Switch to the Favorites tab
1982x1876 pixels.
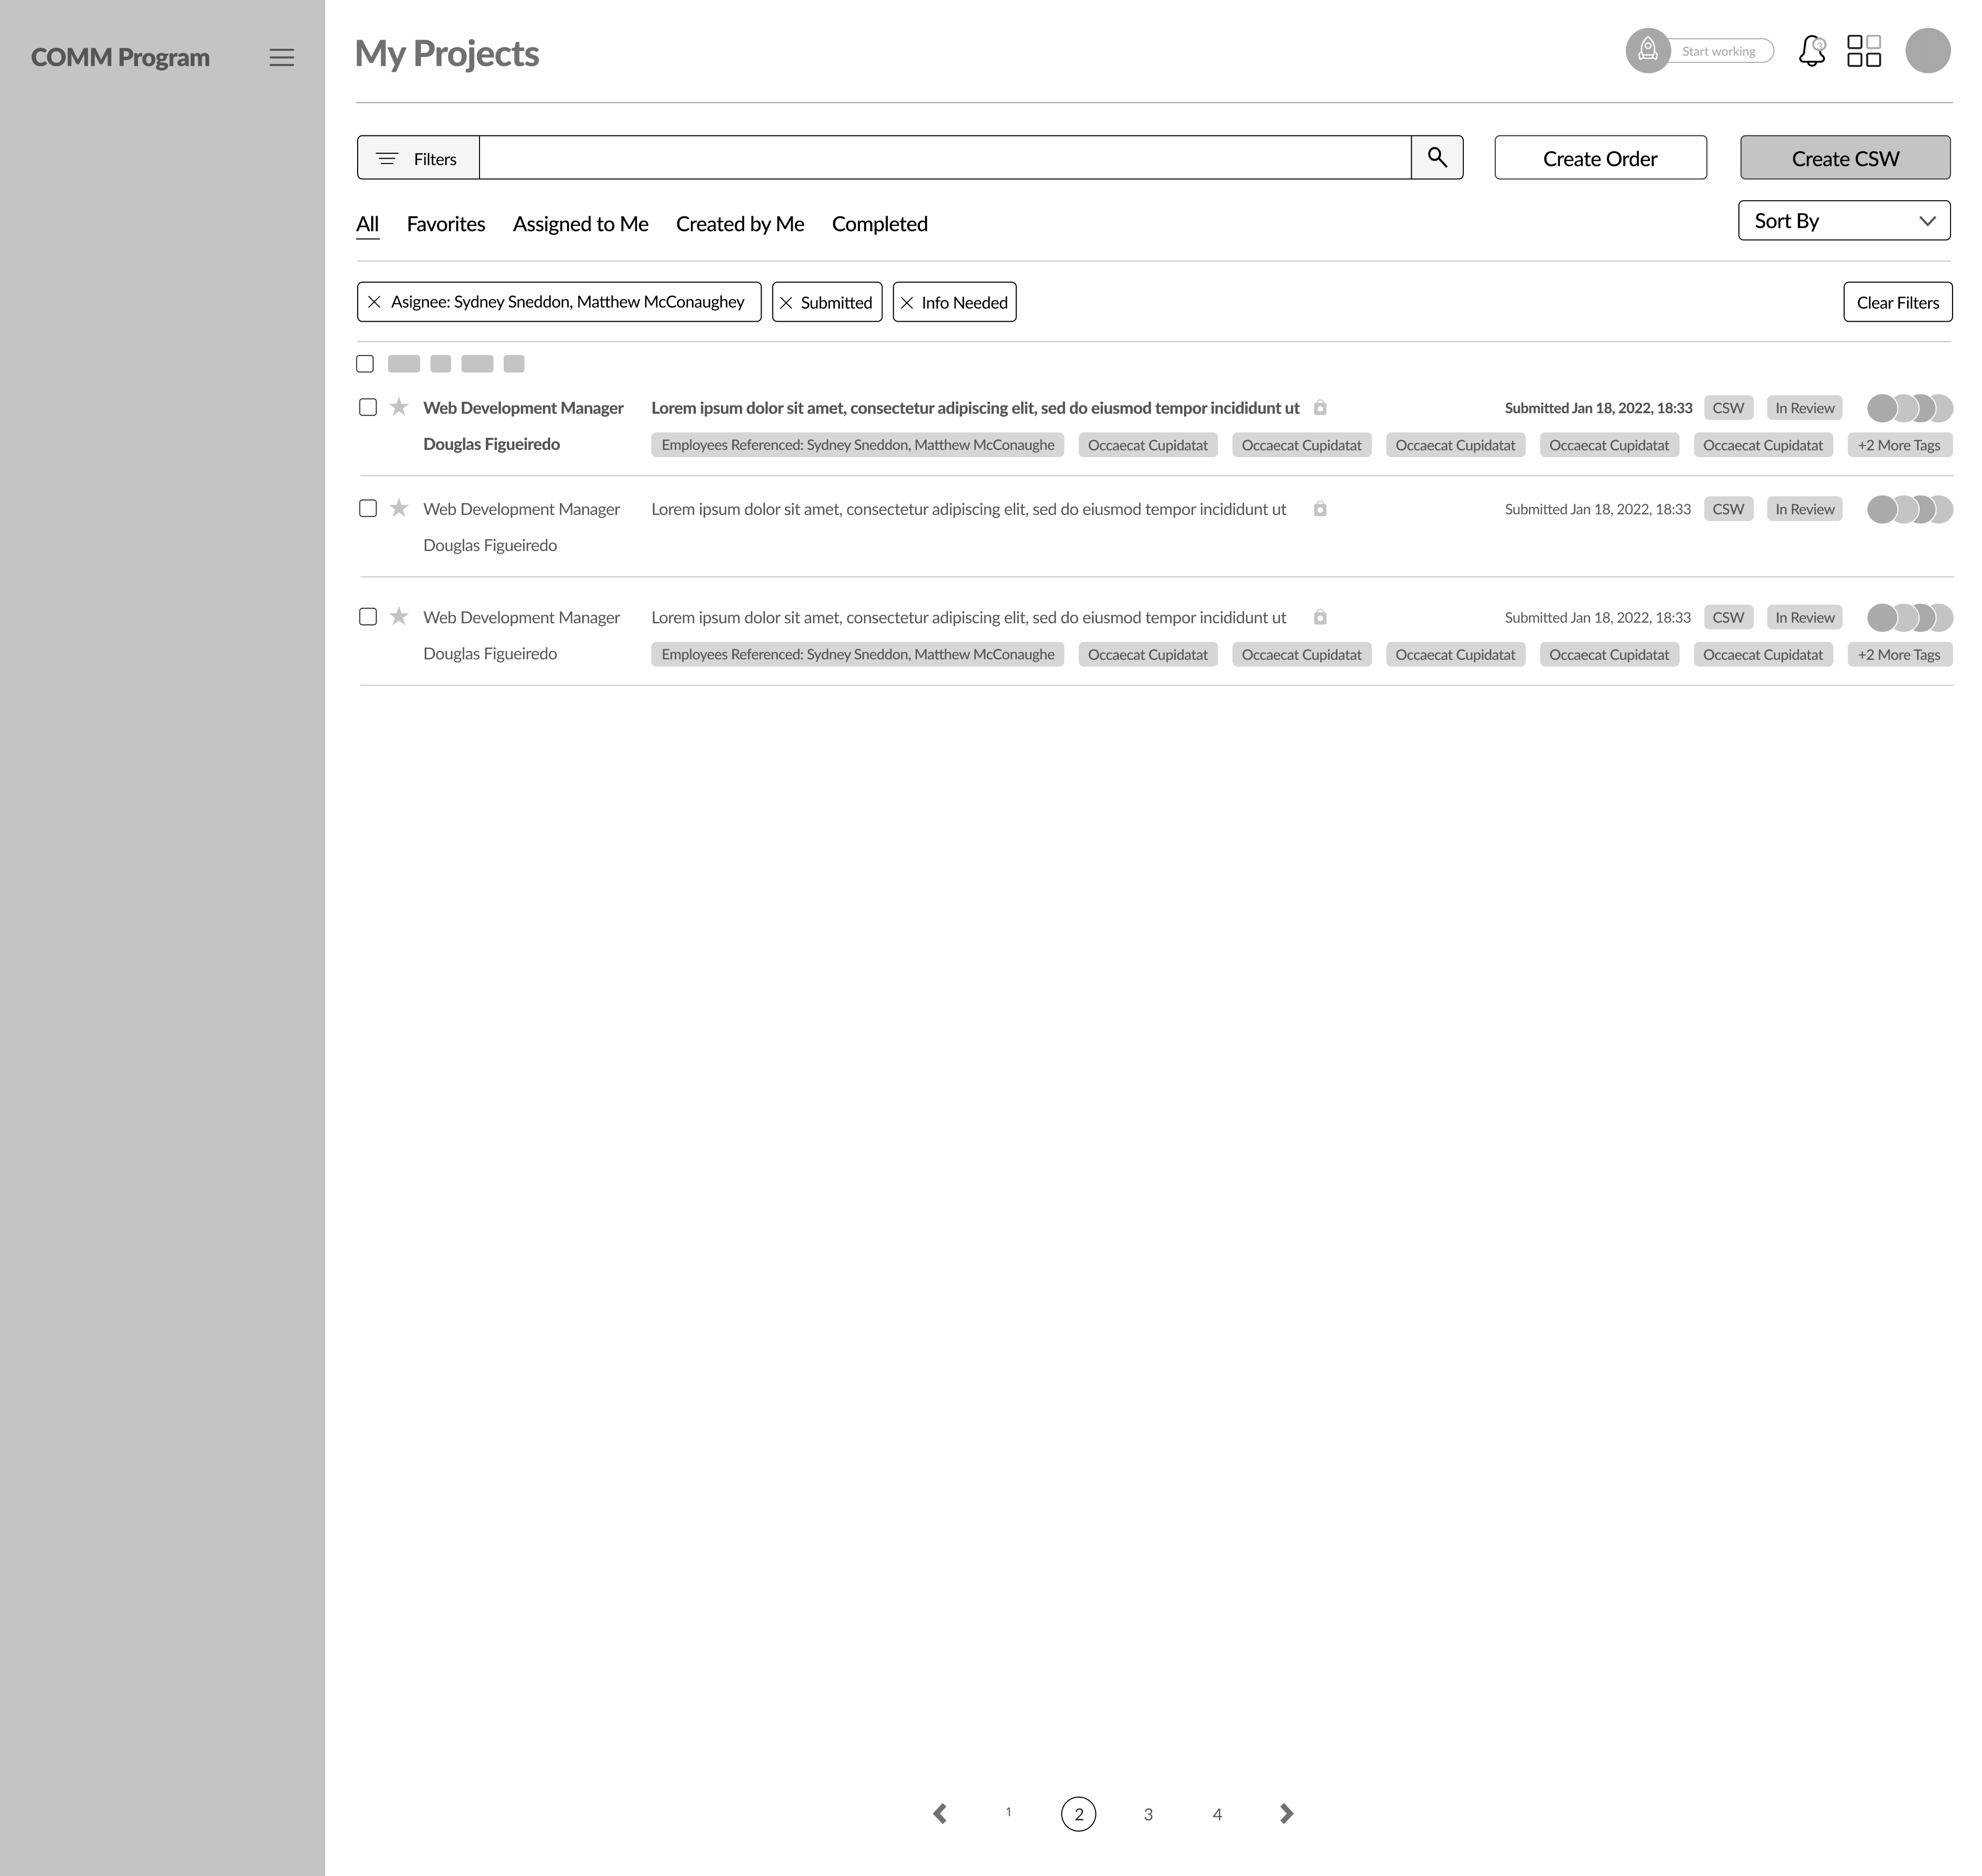(x=445, y=224)
